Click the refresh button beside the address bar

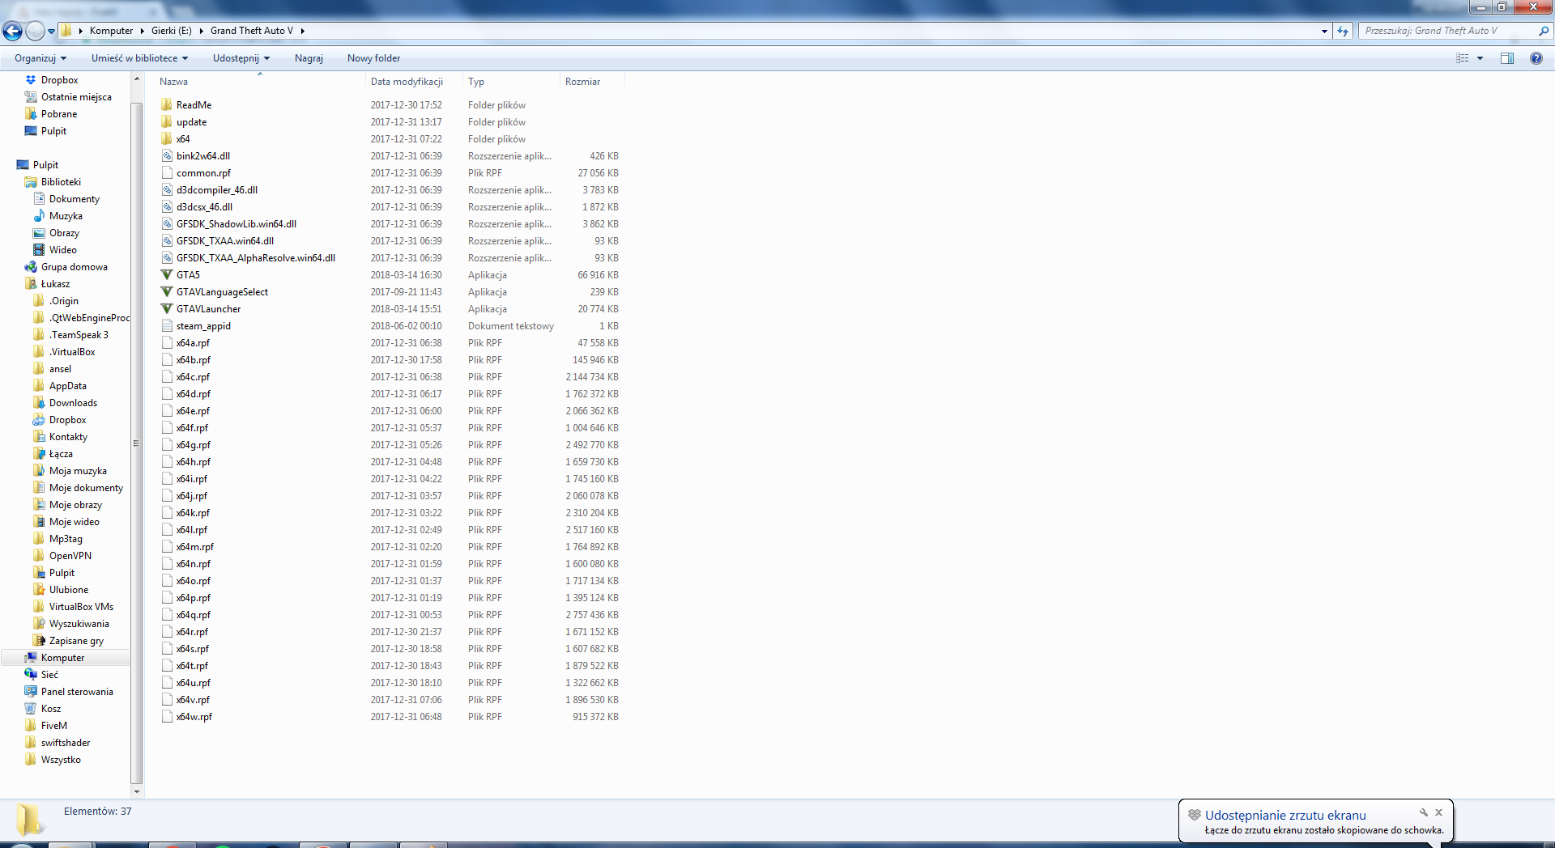click(1343, 31)
